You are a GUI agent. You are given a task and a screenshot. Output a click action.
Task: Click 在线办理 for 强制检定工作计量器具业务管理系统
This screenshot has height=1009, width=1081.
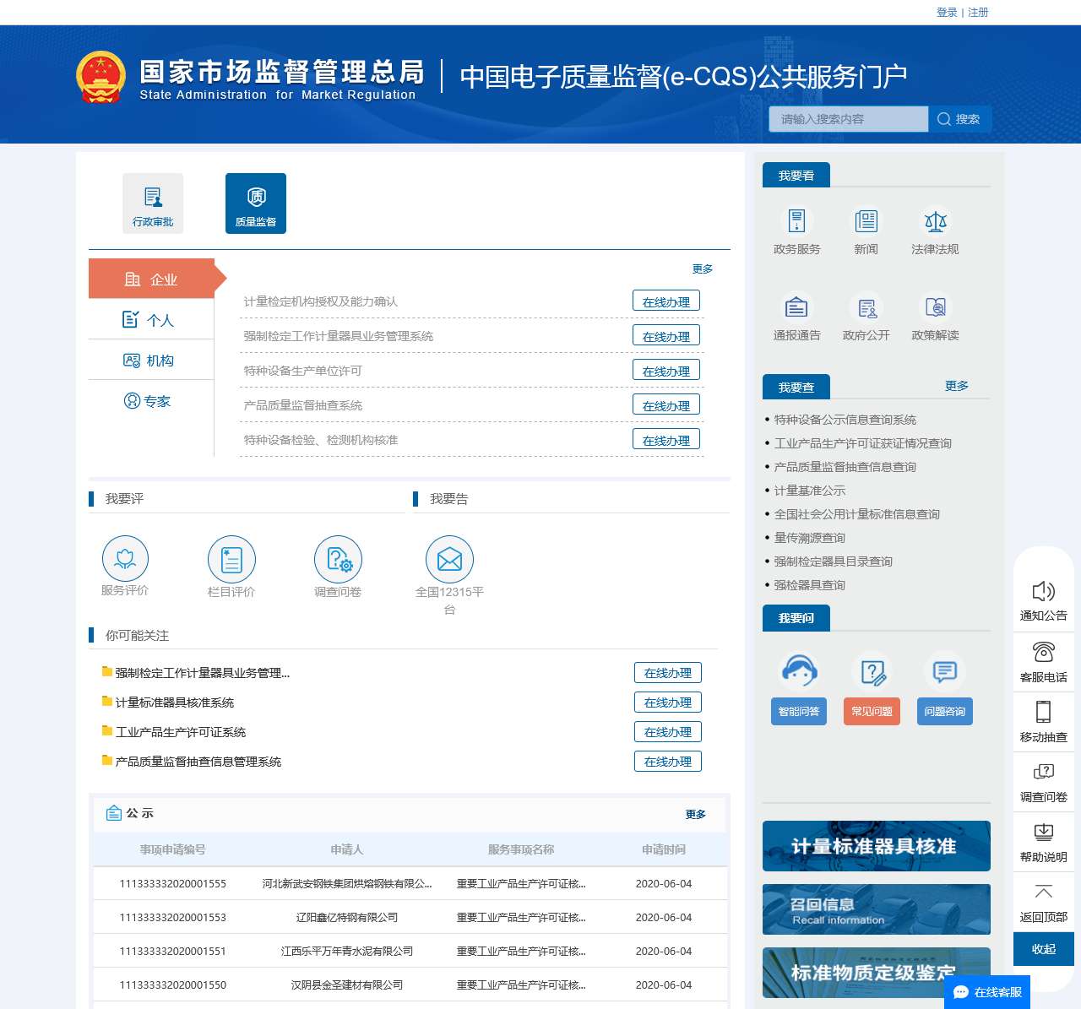(x=666, y=336)
